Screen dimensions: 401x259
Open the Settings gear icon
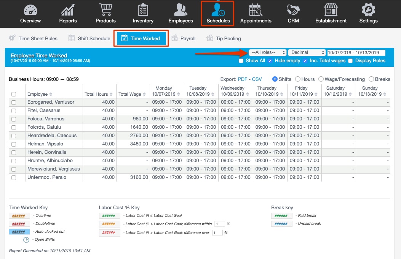click(368, 10)
